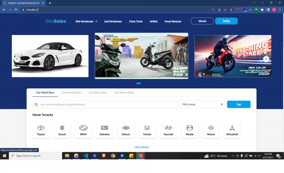Open the browser extensions puzzle icon
The image size is (284, 173).
tap(262, 10)
